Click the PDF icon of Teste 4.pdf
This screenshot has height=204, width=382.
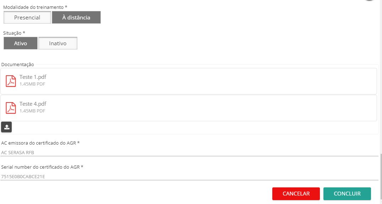[x=11, y=108]
